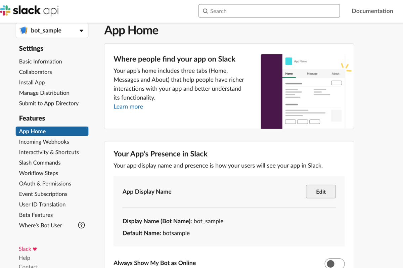Click Default Name value botsample
The width and height of the screenshot is (403, 268).
[x=176, y=233]
